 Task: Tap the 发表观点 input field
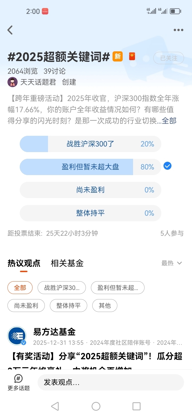110,382
